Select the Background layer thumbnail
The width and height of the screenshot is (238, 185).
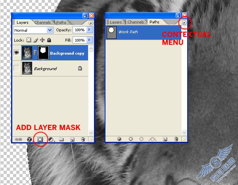[x=27, y=68]
